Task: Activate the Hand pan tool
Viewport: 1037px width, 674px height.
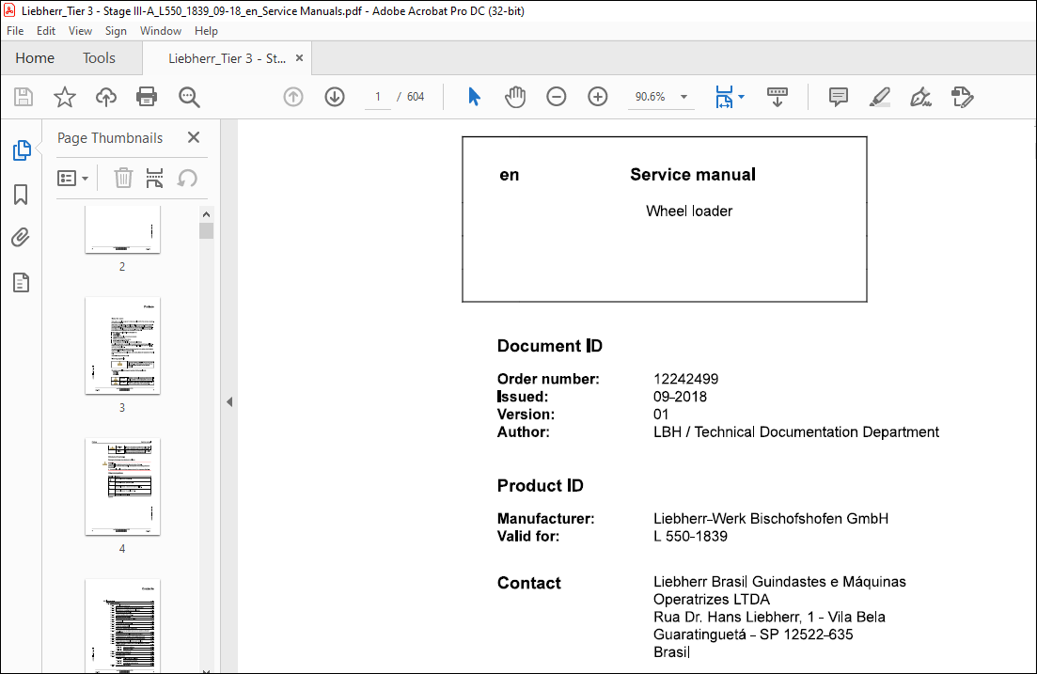Action: tap(515, 97)
